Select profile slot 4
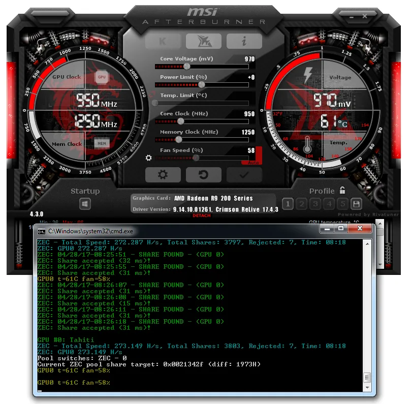The width and height of the screenshot is (411, 404). [329, 204]
